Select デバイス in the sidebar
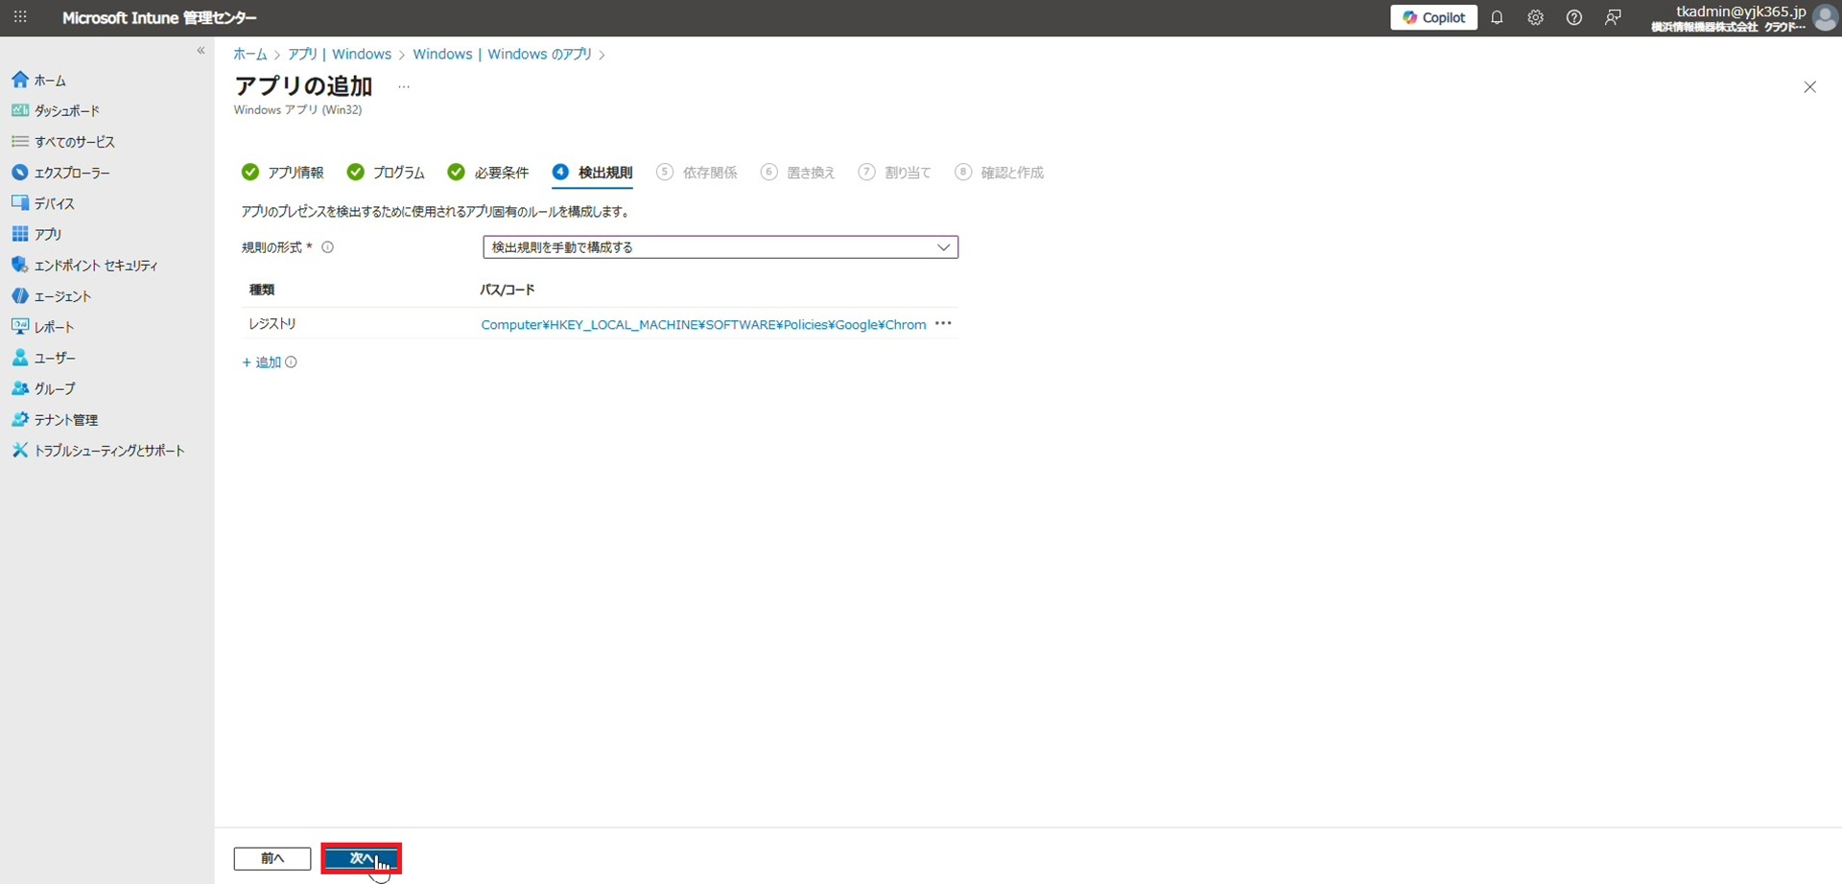The height and width of the screenshot is (884, 1842). coord(54,203)
